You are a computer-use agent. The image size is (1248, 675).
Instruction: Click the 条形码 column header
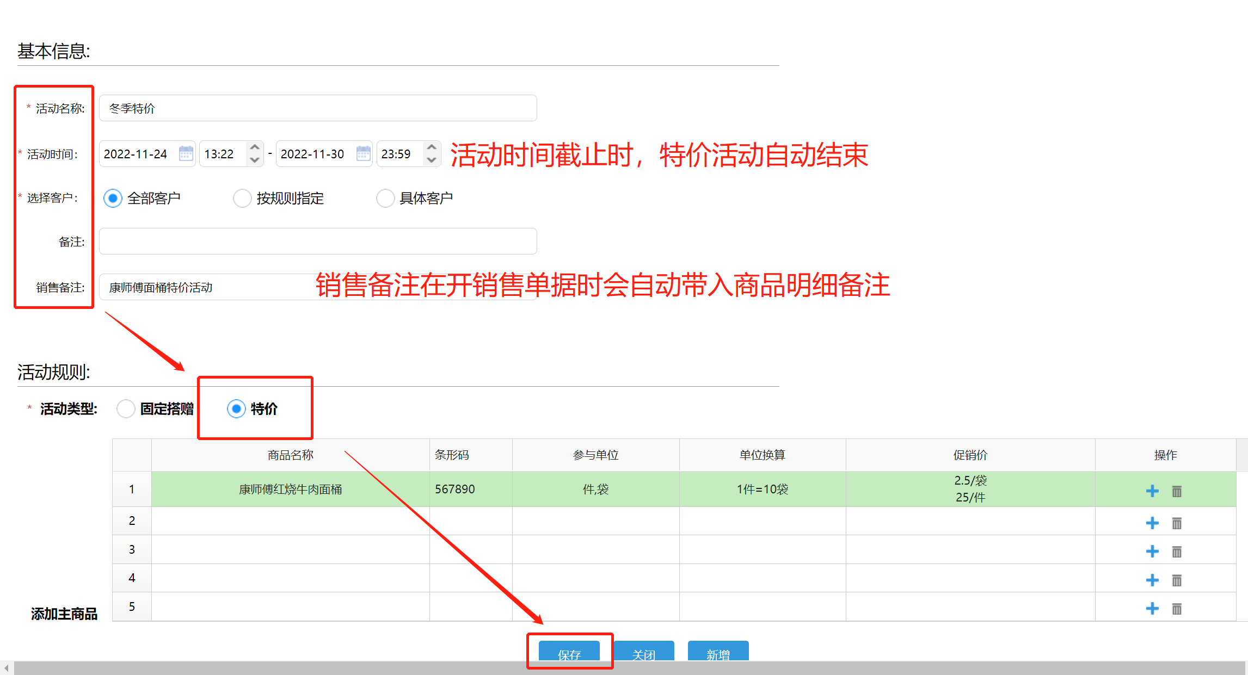pos(471,455)
